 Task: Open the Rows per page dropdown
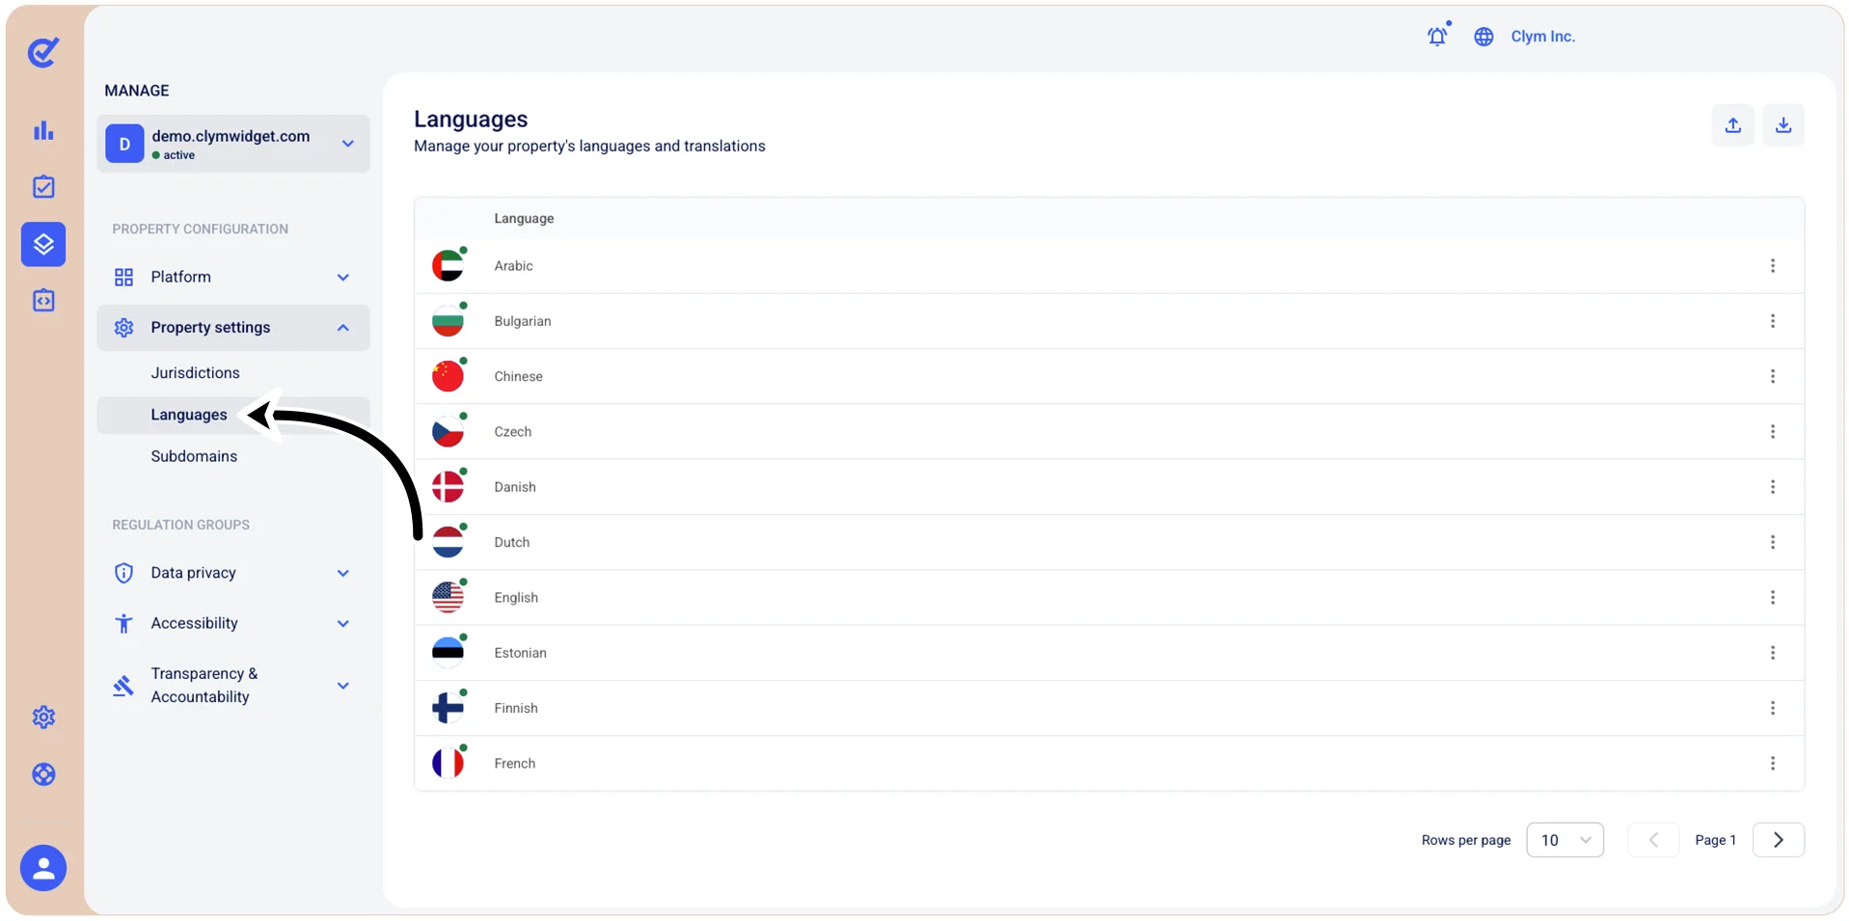pos(1564,840)
